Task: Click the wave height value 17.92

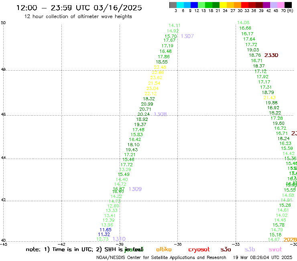Action: coord(262,77)
